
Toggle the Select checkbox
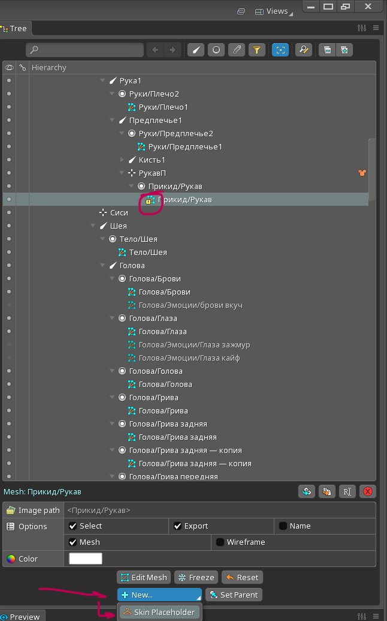(x=72, y=526)
